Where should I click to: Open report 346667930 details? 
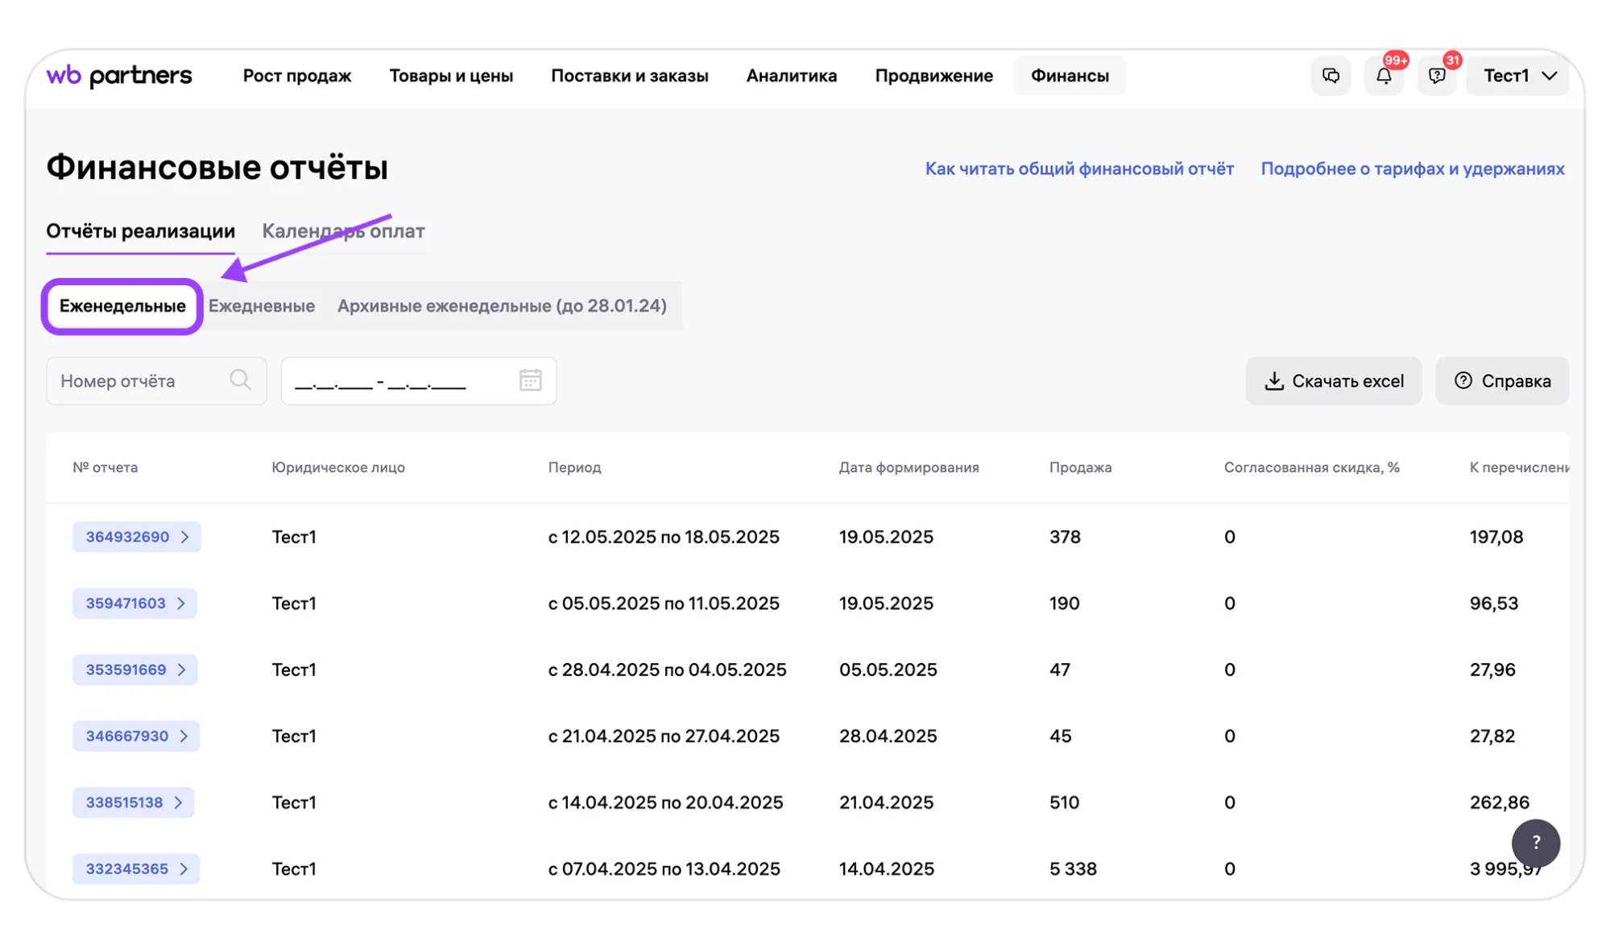click(135, 736)
